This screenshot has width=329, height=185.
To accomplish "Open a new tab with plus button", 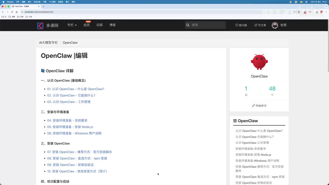I will (43, 6).
